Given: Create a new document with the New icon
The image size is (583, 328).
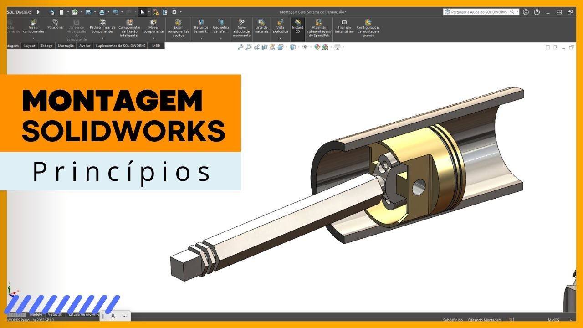Looking at the screenshot, I should tap(61, 12).
